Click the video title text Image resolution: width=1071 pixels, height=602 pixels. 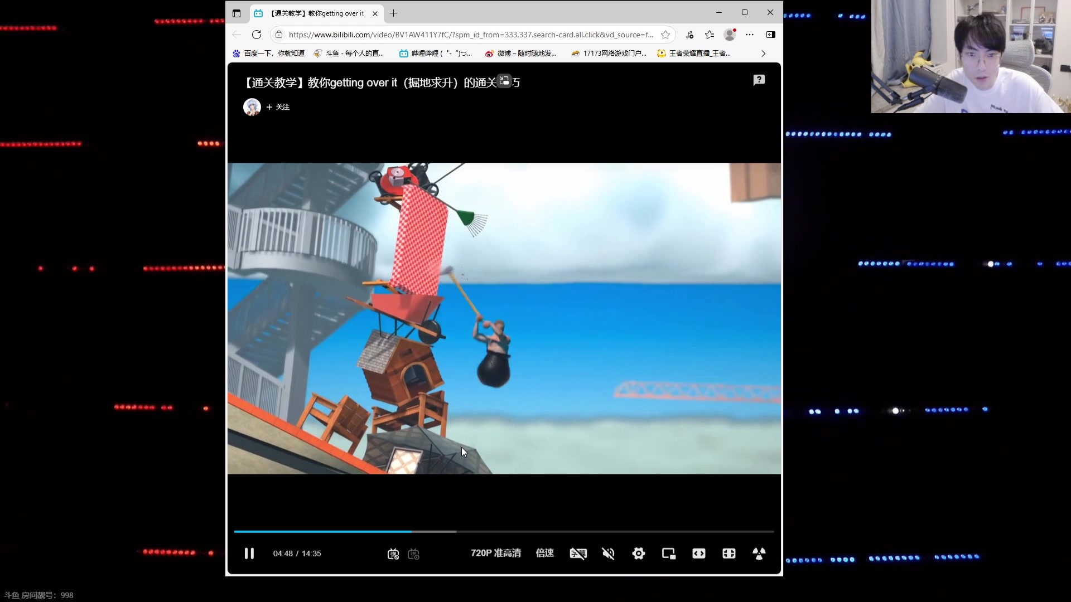(x=382, y=82)
